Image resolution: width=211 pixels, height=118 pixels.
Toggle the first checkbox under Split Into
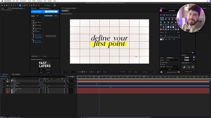coord(161,63)
